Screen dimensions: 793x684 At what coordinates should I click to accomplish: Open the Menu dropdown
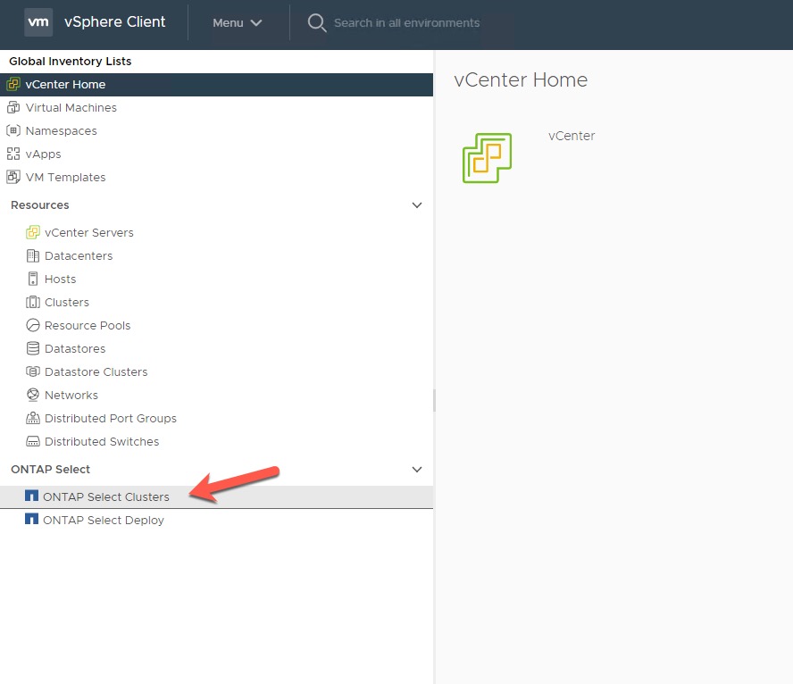(237, 23)
